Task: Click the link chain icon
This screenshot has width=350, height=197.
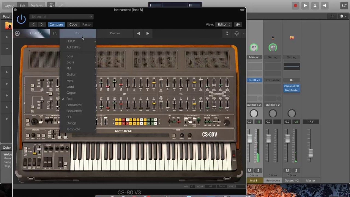Action: pos(238,24)
